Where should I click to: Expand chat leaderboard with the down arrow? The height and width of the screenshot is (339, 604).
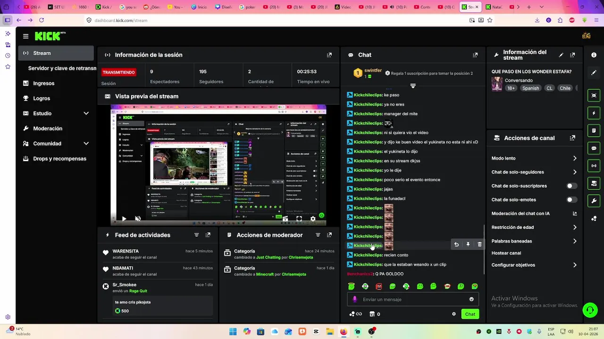(x=413, y=86)
